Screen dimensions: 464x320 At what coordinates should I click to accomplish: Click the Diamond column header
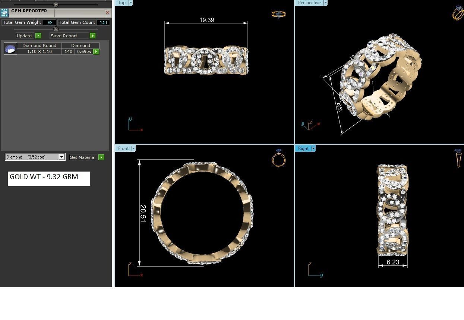(81, 46)
